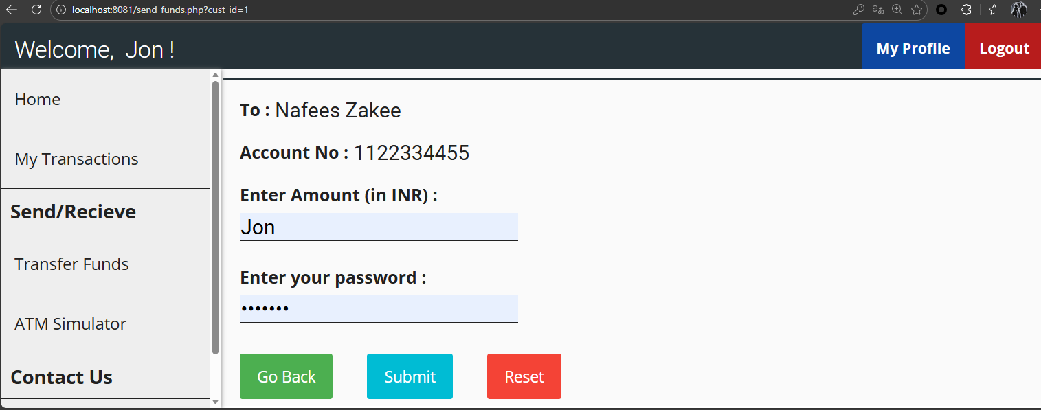Open the browser profile avatar
Screen dimensions: 1041x410
pos(1019,10)
